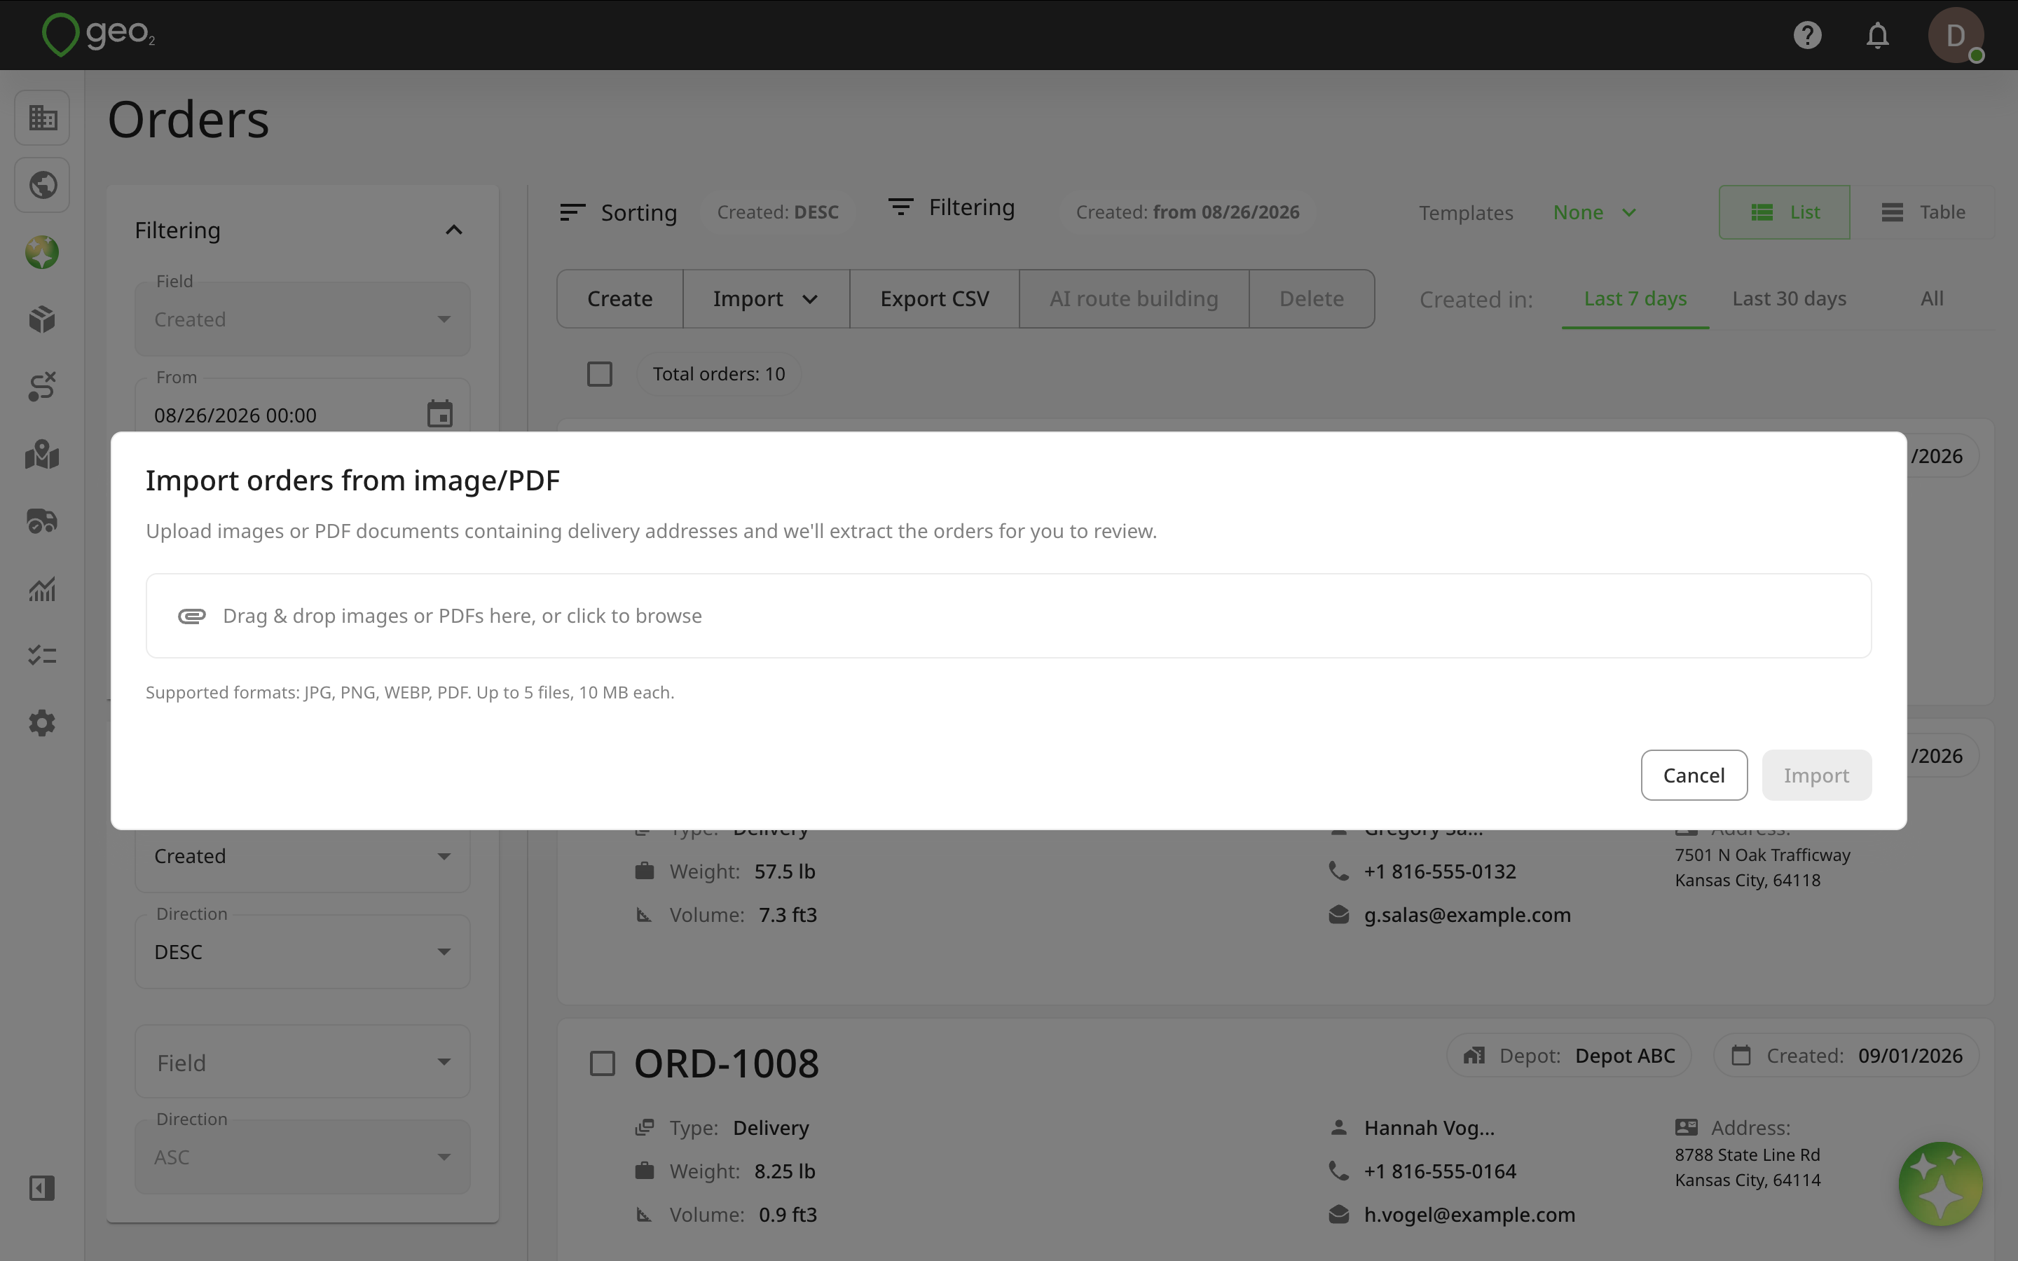The height and width of the screenshot is (1261, 2018).
Task: Click the dialog's Import button
Action: point(1816,775)
